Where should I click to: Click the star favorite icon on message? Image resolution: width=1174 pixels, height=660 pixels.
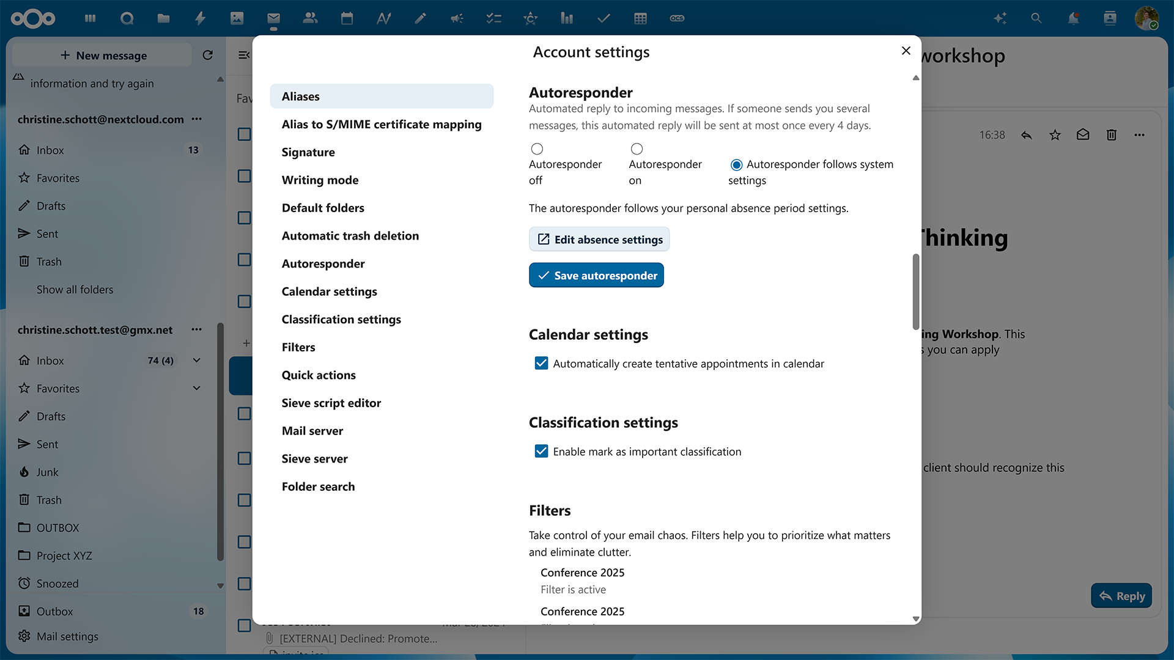[1055, 135]
